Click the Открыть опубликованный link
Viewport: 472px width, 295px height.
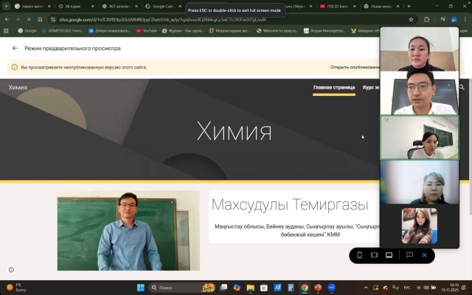(x=354, y=67)
